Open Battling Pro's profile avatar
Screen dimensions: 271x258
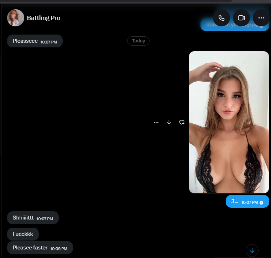click(16, 18)
